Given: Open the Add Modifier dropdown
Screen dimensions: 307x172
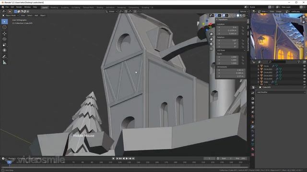Looking at the screenshot, I should [x=281, y=92].
